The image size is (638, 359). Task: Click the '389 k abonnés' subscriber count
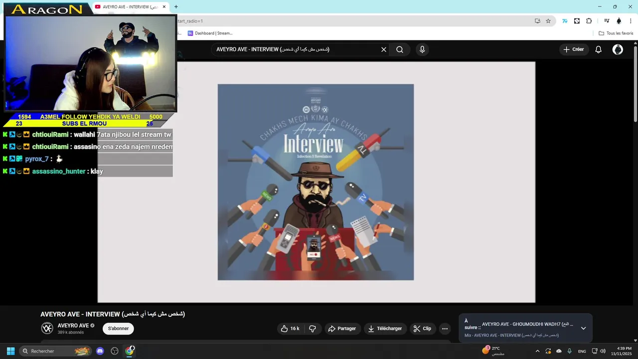tap(71, 333)
